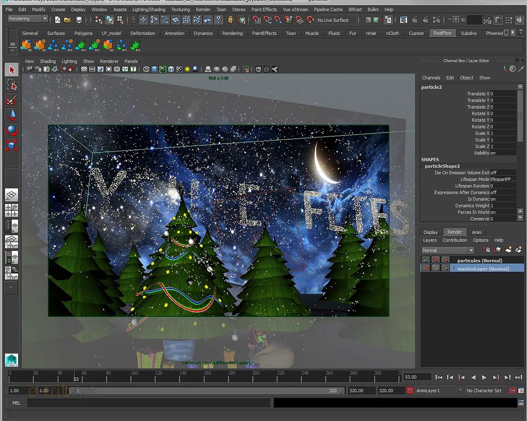Select the arrow Select tool

(12, 70)
